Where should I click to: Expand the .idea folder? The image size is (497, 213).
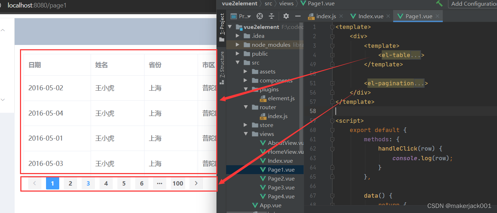click(238, 36)
